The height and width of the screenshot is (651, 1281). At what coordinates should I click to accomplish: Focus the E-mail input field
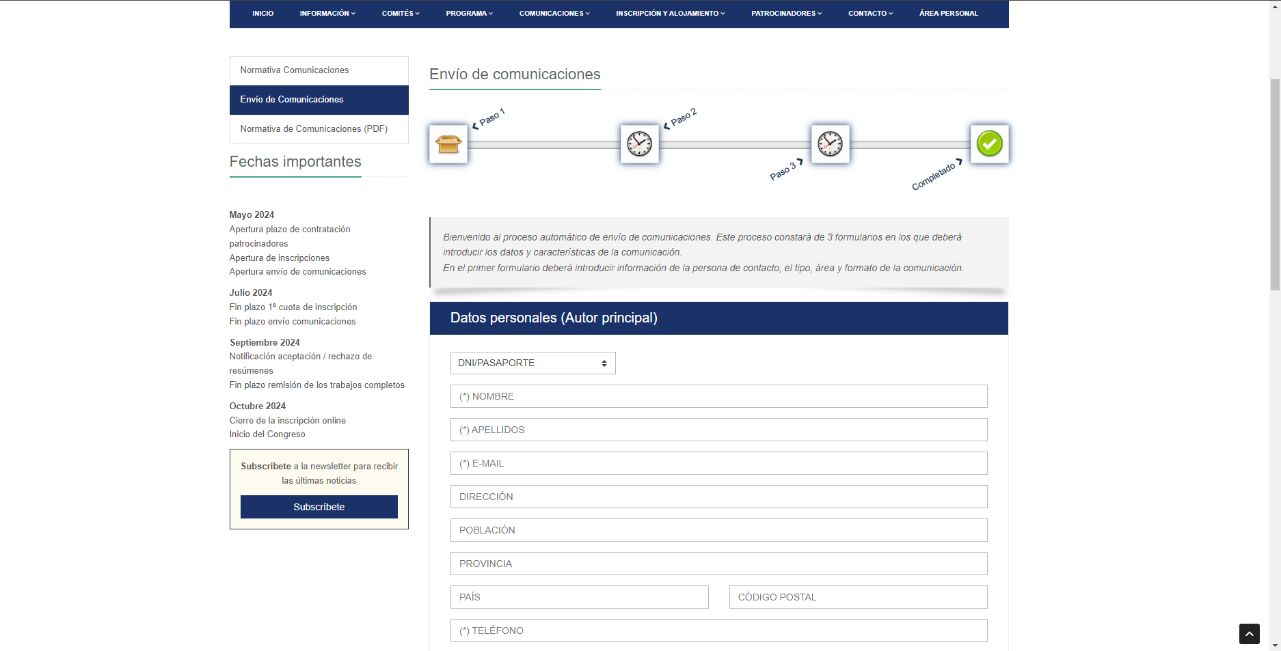coord(718,464)
